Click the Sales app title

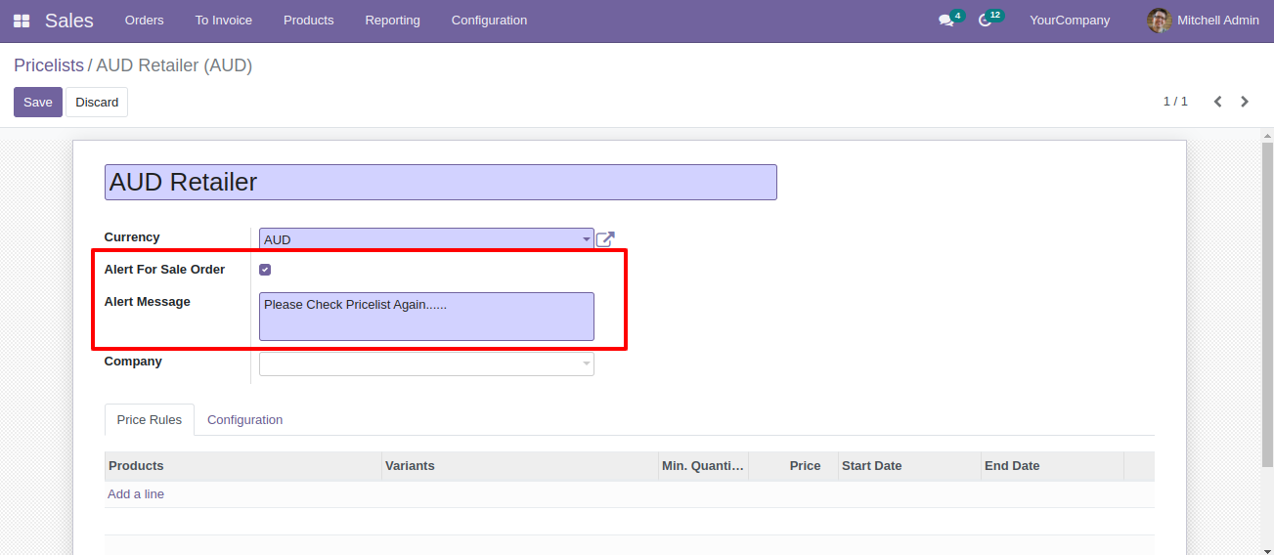[x=69, y=21]
